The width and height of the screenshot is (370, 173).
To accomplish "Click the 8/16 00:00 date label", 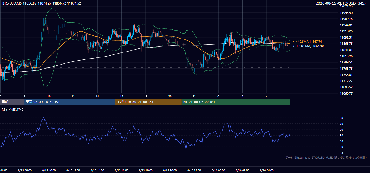I will tap(218, 170).
